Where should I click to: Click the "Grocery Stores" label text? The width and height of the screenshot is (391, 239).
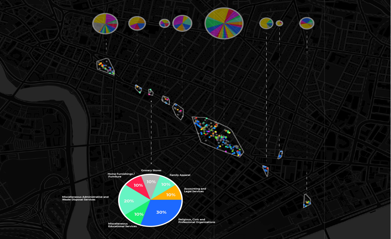(151, 170)
